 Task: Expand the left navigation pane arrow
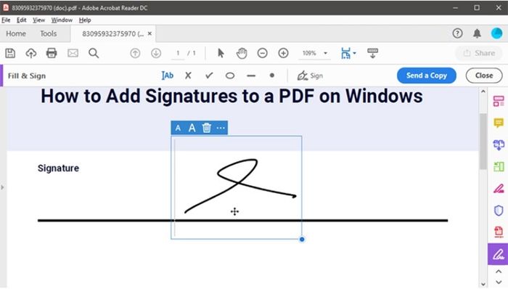(3, 187)
